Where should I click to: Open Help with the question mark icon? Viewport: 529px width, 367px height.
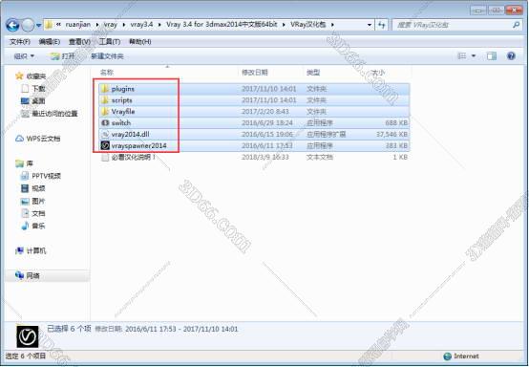pos(511,56)
